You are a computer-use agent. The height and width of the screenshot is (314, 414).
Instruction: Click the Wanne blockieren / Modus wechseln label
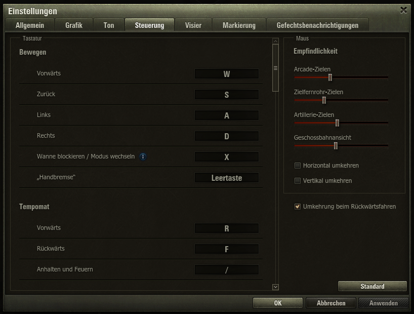tap(86, 156)
